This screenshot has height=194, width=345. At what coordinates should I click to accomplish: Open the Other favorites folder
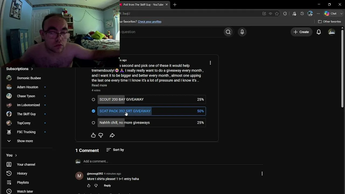click(330, 22)
